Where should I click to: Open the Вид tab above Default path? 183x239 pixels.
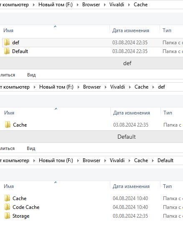click(x=31, y=148)
